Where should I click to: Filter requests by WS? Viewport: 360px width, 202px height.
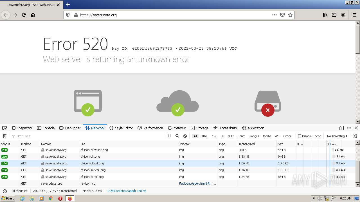(x=277, y=136)
